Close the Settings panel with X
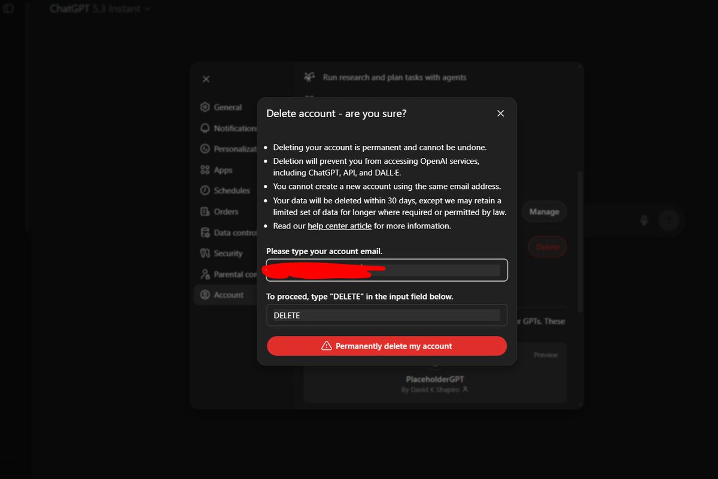Viewport: 718px width, 479px height. pos(206,79)
